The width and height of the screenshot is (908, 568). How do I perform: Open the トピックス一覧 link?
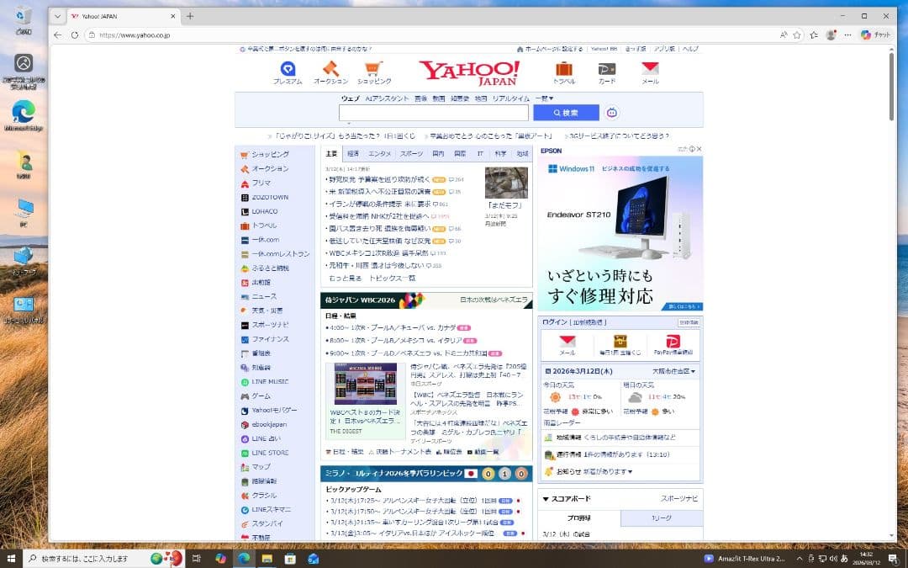coord(393,279)
